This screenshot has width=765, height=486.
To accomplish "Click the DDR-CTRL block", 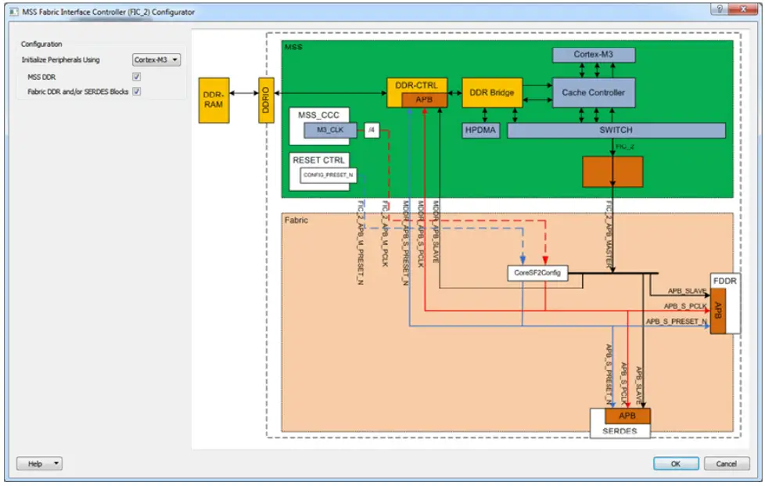I will [418, 85].
